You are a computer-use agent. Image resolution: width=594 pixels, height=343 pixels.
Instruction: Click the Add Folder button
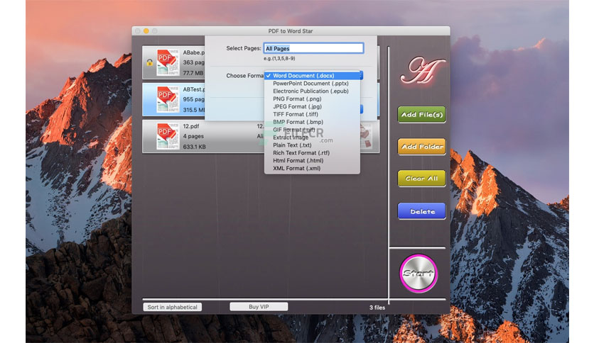click(421, 147)
